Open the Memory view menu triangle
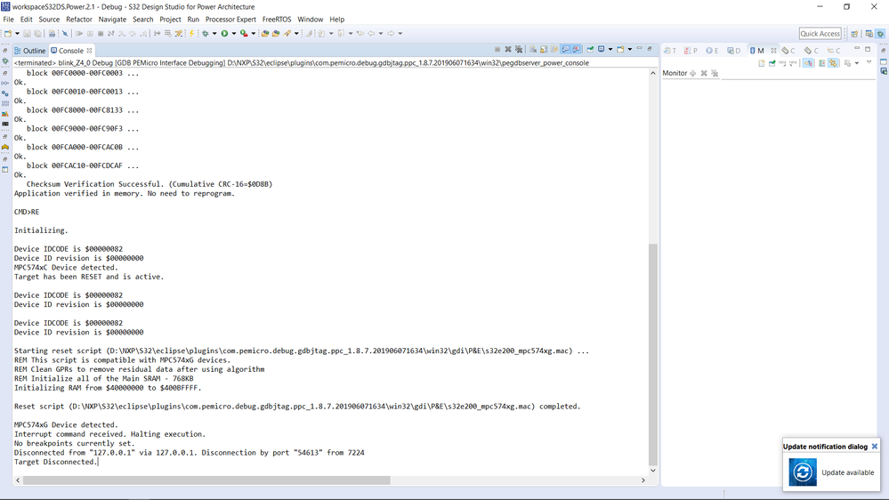Viewport: 889px width, 500px height. pyautogui.click(x=869, y=61)
